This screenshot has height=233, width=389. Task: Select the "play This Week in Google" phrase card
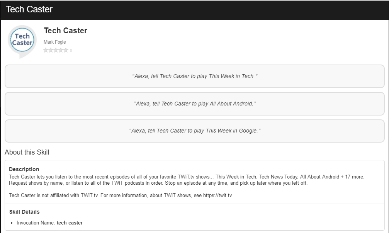pyautogui.click(x=194, y=131)
